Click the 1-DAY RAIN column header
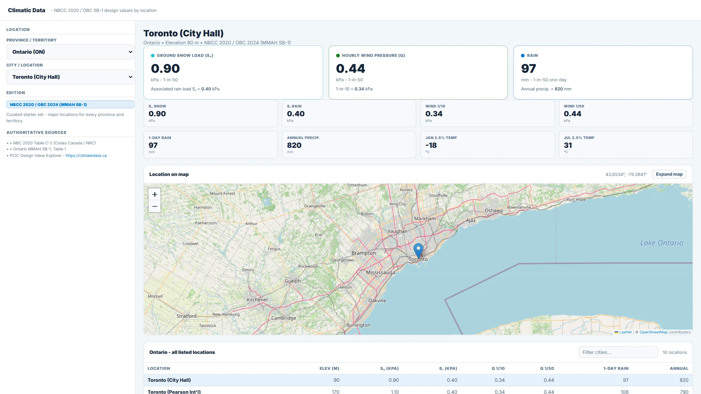Screen dimensions: 701x394 click(x=616, y=368)
